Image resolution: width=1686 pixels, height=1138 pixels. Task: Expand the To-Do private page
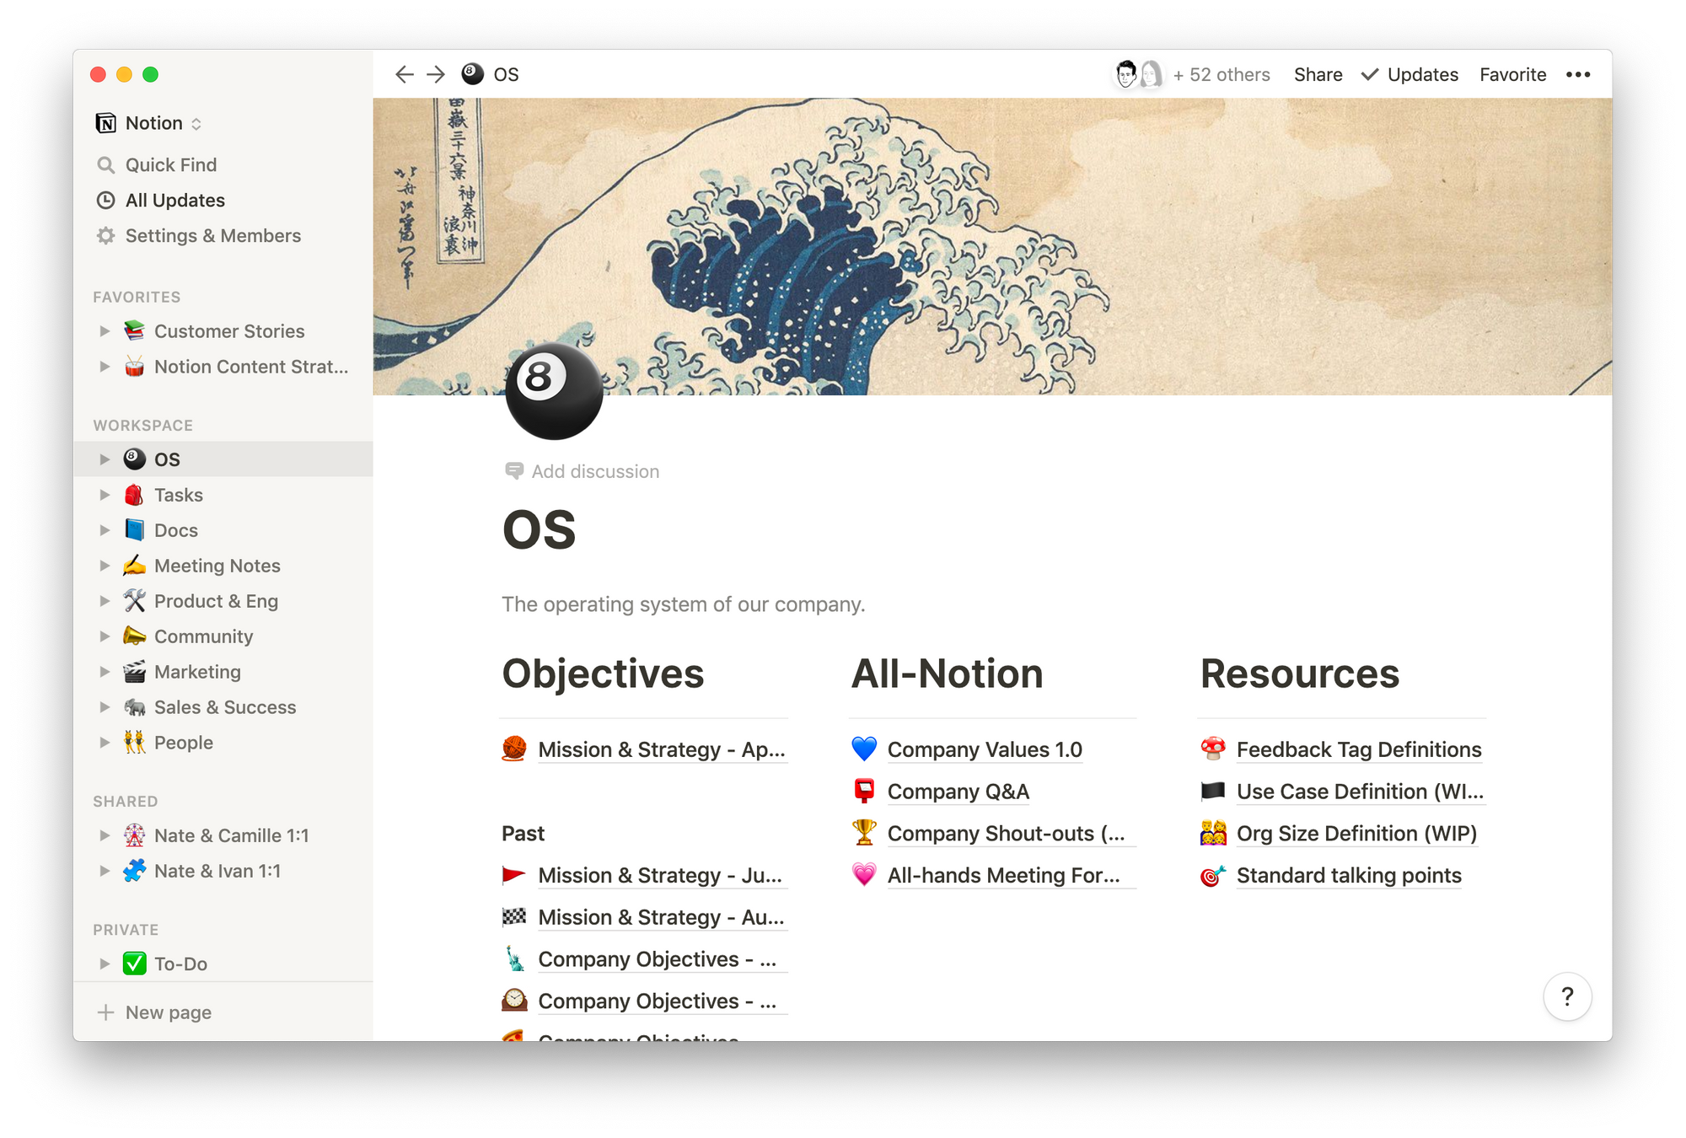[105, 964]
